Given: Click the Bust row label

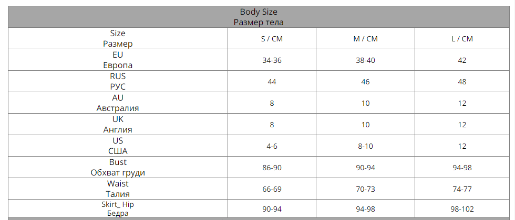Looking at the screenshot, I should [118, 168].
